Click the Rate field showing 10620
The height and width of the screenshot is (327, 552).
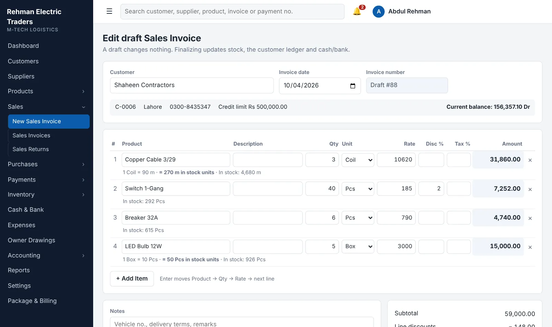pos(396,160)
